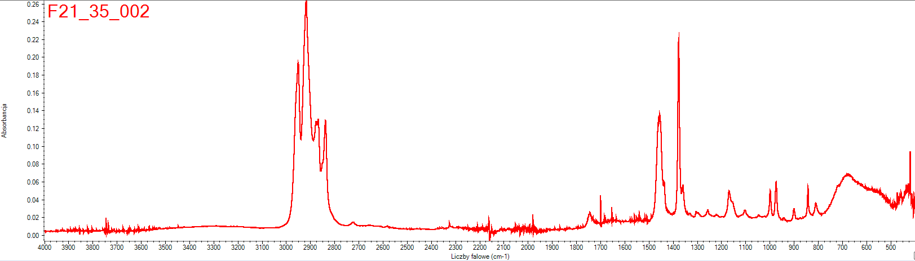
Task: Select the 0.00 tick label on Y-axis
Action: tap(33, 236)
